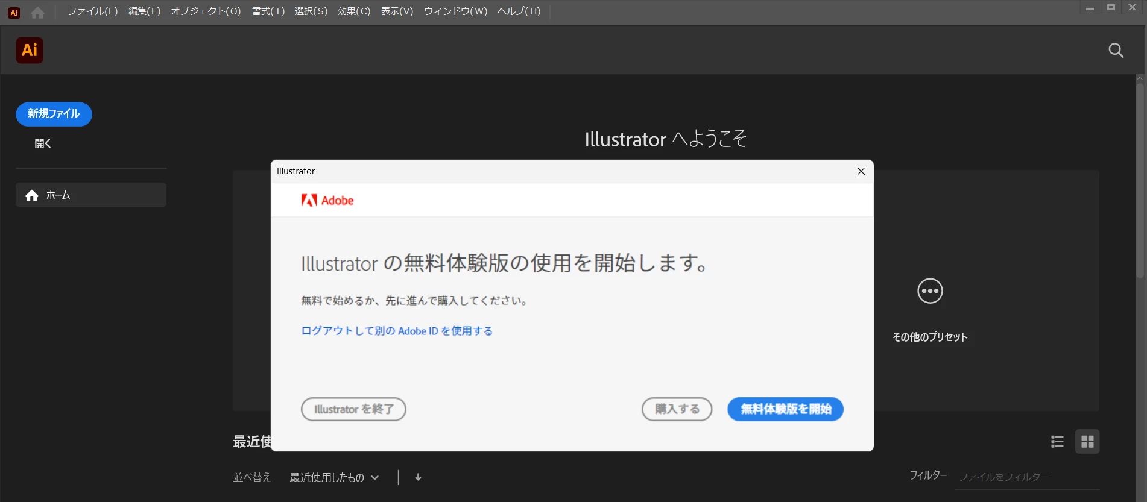
Task: Open the オブジェクト(O) menu
Action: click(206, 11)
